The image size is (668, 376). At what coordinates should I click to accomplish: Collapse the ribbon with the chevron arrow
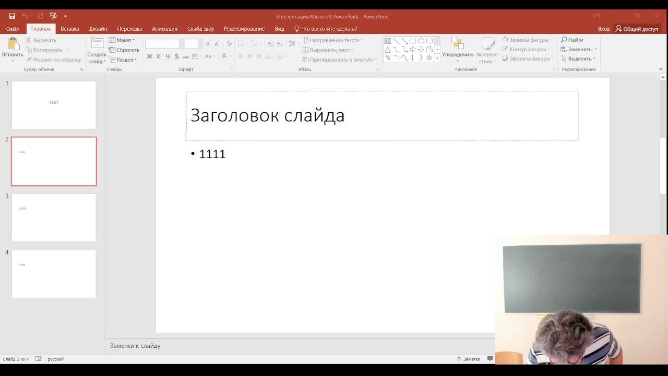point(661,69)
